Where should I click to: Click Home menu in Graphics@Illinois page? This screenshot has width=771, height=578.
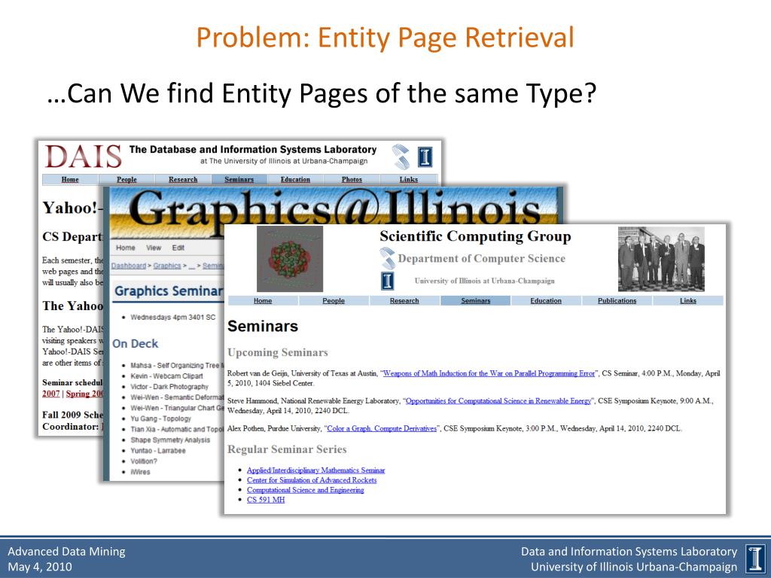click(x=126, y=248)
